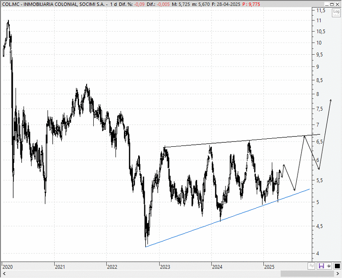This screenshot has width=342, height=278.
Task: Click the 2025 label on time axis
Action: (269, 267)
